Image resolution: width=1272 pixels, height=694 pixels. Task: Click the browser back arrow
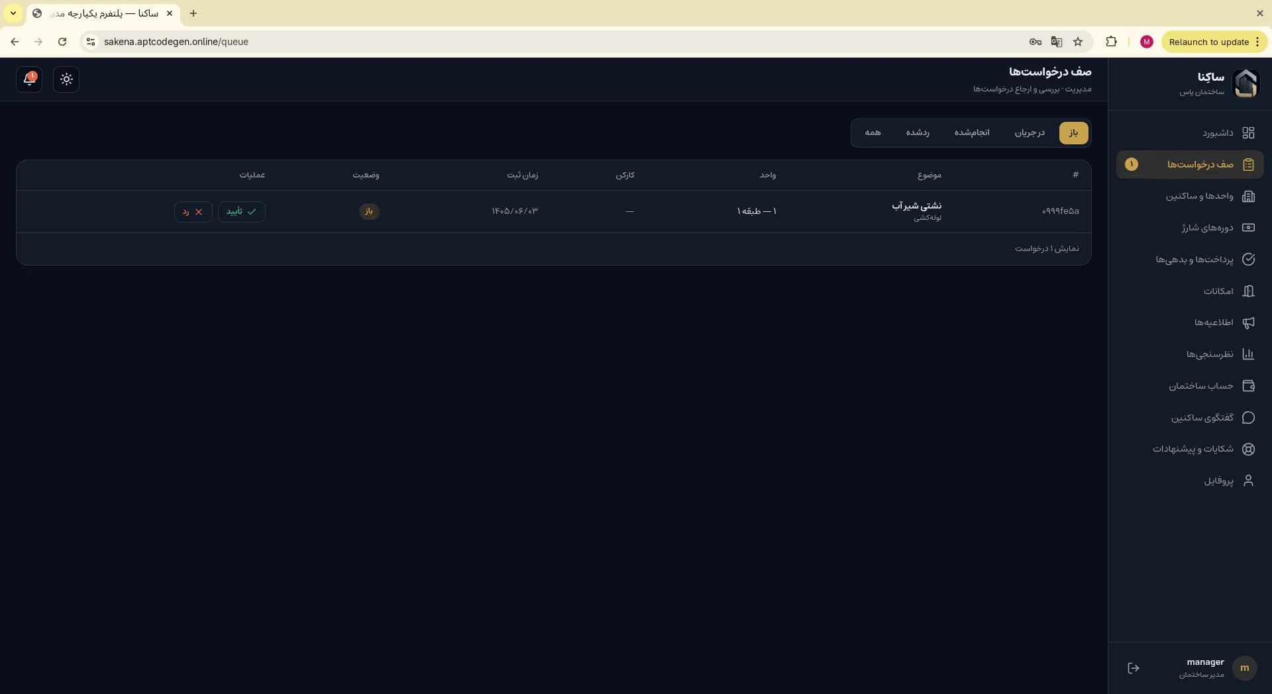tap(15, 42)
